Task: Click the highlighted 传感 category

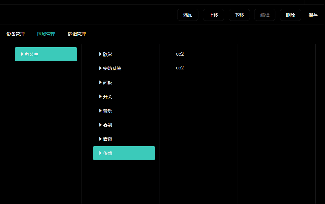Action: [x=124, y=153]
